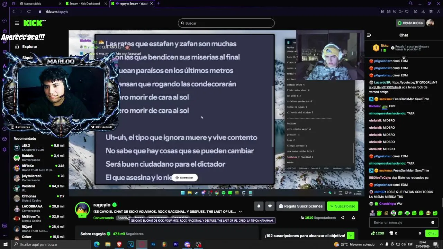Collapse the chat panel with arrow icon

click(369, 35)
